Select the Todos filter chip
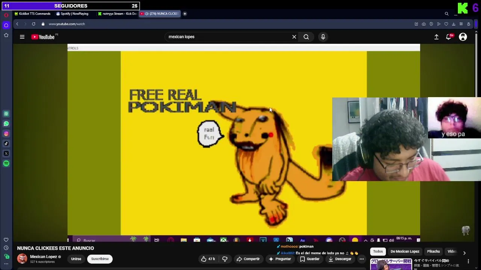 point(378,252)
